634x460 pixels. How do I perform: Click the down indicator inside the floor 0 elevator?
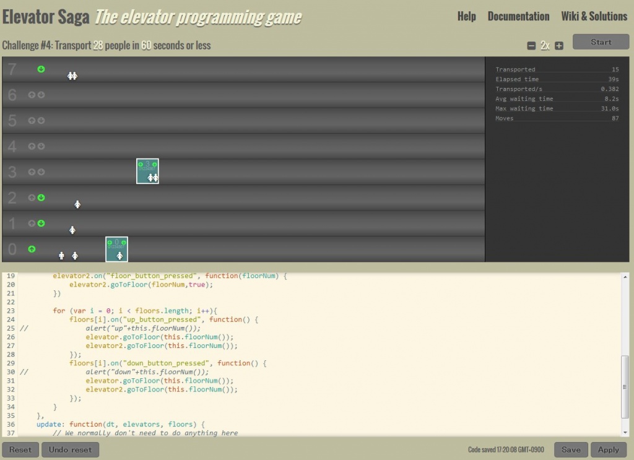pos(124,243)
